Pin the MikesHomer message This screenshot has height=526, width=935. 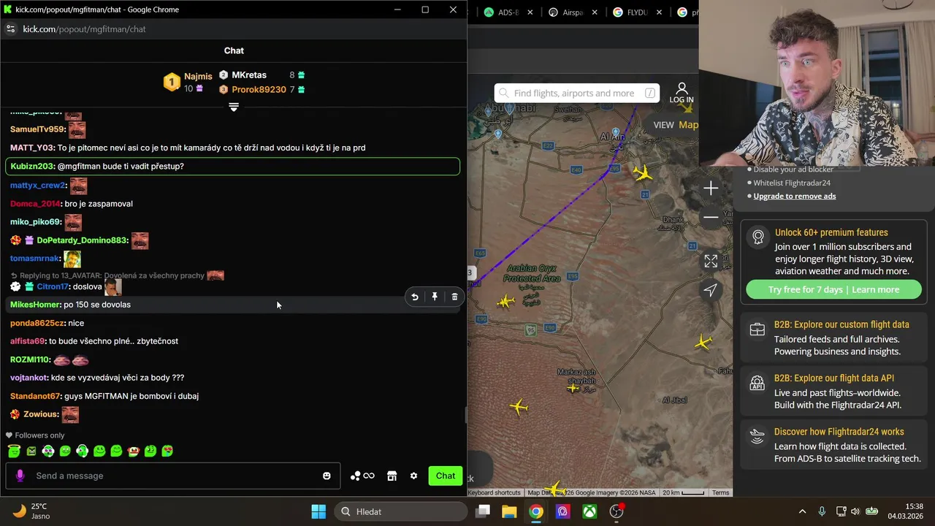click(x=435, y=297)
